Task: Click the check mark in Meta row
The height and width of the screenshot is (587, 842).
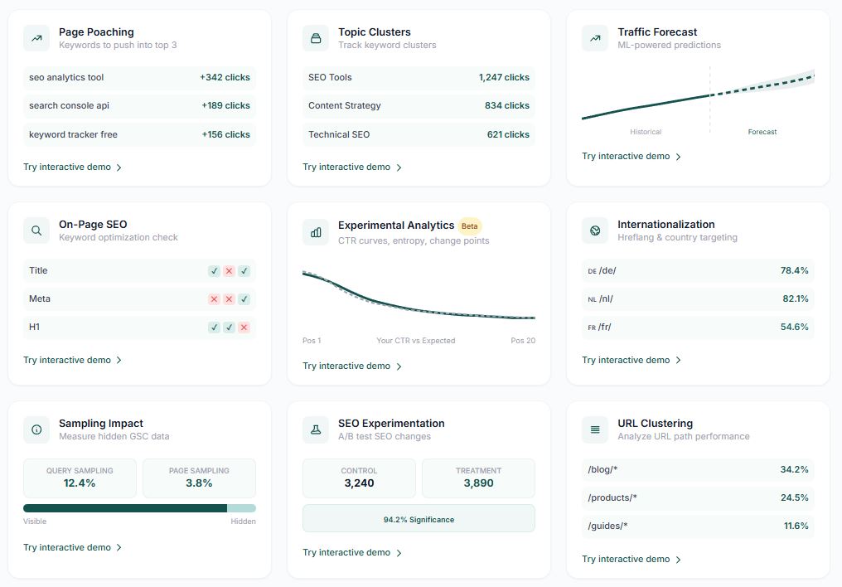Action: (x=244, y=299)
